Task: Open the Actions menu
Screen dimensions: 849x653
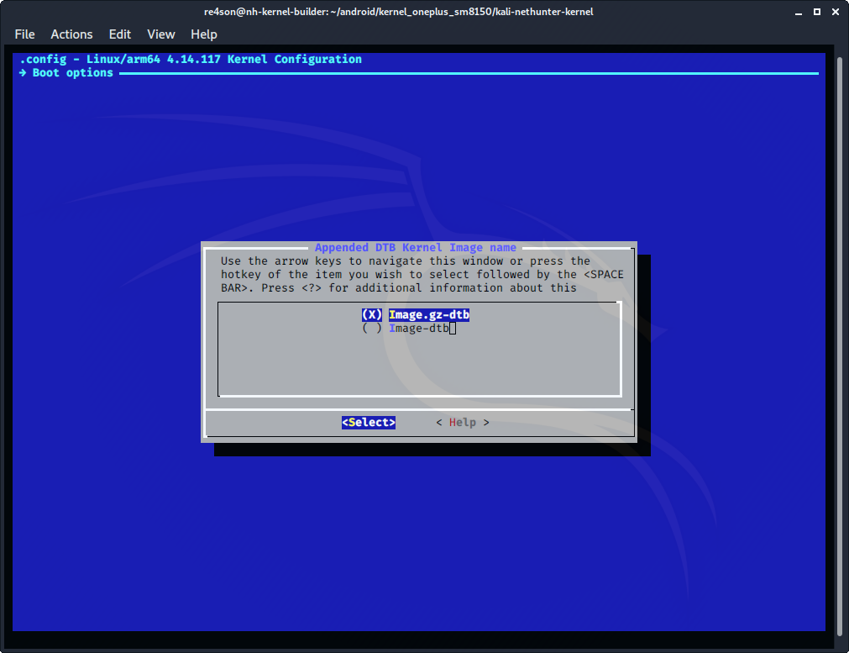Action: tap(71, 34)
